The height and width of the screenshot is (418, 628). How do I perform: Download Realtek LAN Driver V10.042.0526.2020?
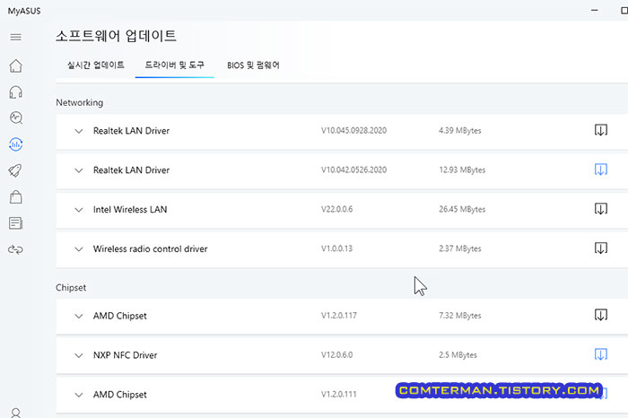[x=601, y=170]
